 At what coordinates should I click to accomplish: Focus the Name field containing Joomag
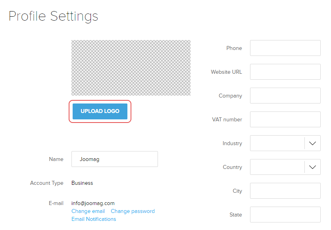(114, 159)
